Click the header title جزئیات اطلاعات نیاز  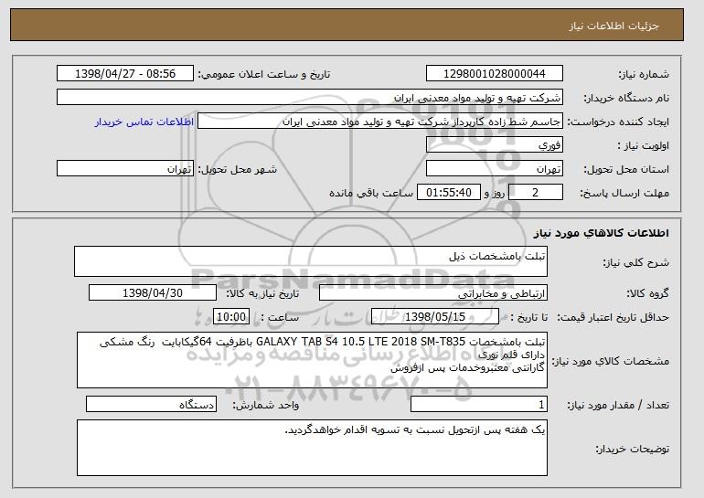pos(613,26)
